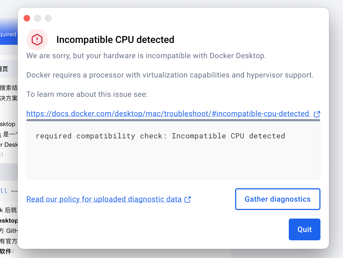Click the gray scrollbar above the log box
This screenshot has width=343, height=258.
point(173,120)
